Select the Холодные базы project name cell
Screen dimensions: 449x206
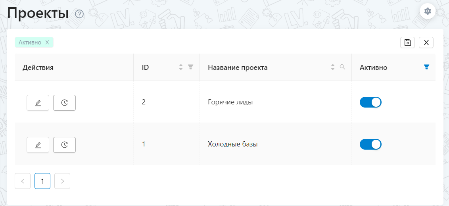point(276,144)
